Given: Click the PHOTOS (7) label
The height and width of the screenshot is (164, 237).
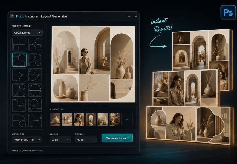Looking at the screenshot, I should pyautogui.click(x=56, y=109).
